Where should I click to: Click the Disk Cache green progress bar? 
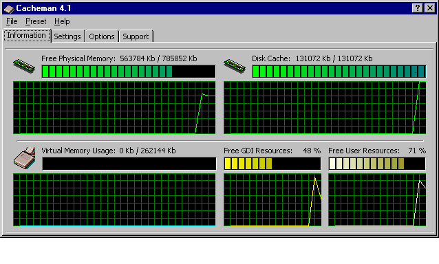point(339,71)
